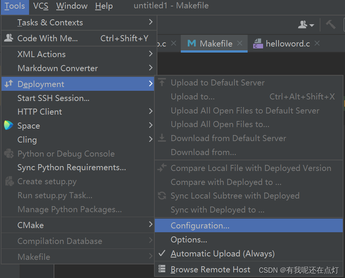Click the Browse Remote Host icon
Image resolution: width=345 pixels, height=278 pixels.
162,269
